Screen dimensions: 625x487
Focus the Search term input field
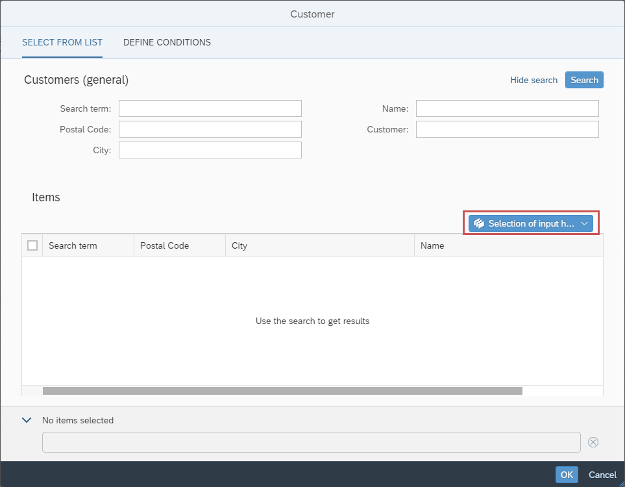pyautogui.click(x=210, y=108)
